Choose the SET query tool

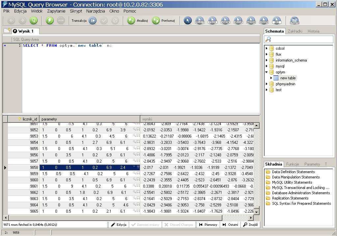(277, 21)
